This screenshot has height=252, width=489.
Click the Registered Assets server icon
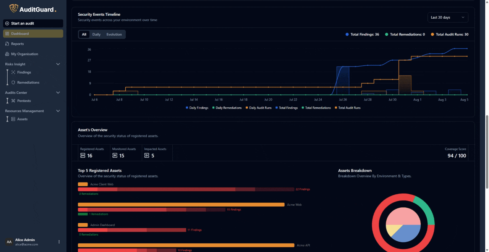pyautogui.click(x=83, y=155)
